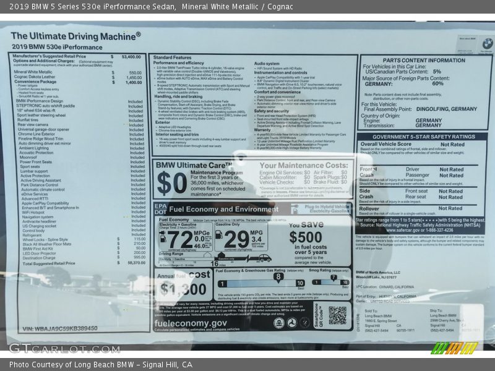Click the 'Navigation system' option row
The height and width of the screenshot is (371, 495).
tap(84, 217)
